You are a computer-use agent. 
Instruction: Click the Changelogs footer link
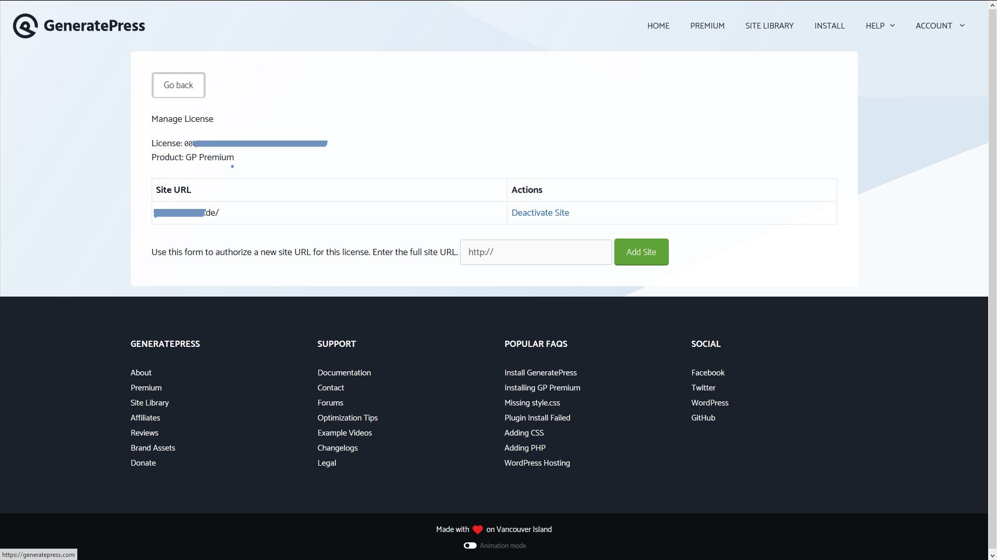337,448
